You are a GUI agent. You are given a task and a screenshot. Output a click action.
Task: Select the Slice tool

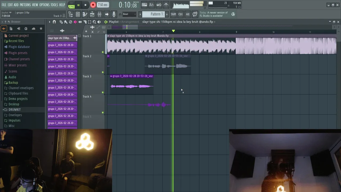tap(85, 22)
